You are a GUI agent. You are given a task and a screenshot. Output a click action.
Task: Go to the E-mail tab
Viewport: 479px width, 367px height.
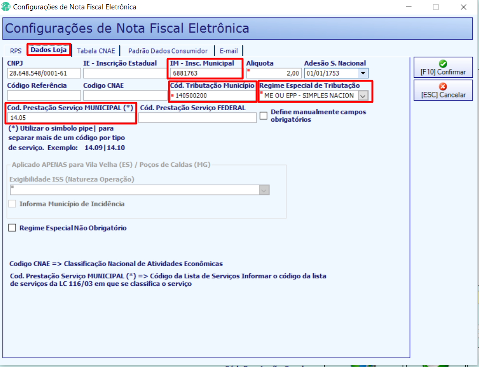tap(229, 51)
